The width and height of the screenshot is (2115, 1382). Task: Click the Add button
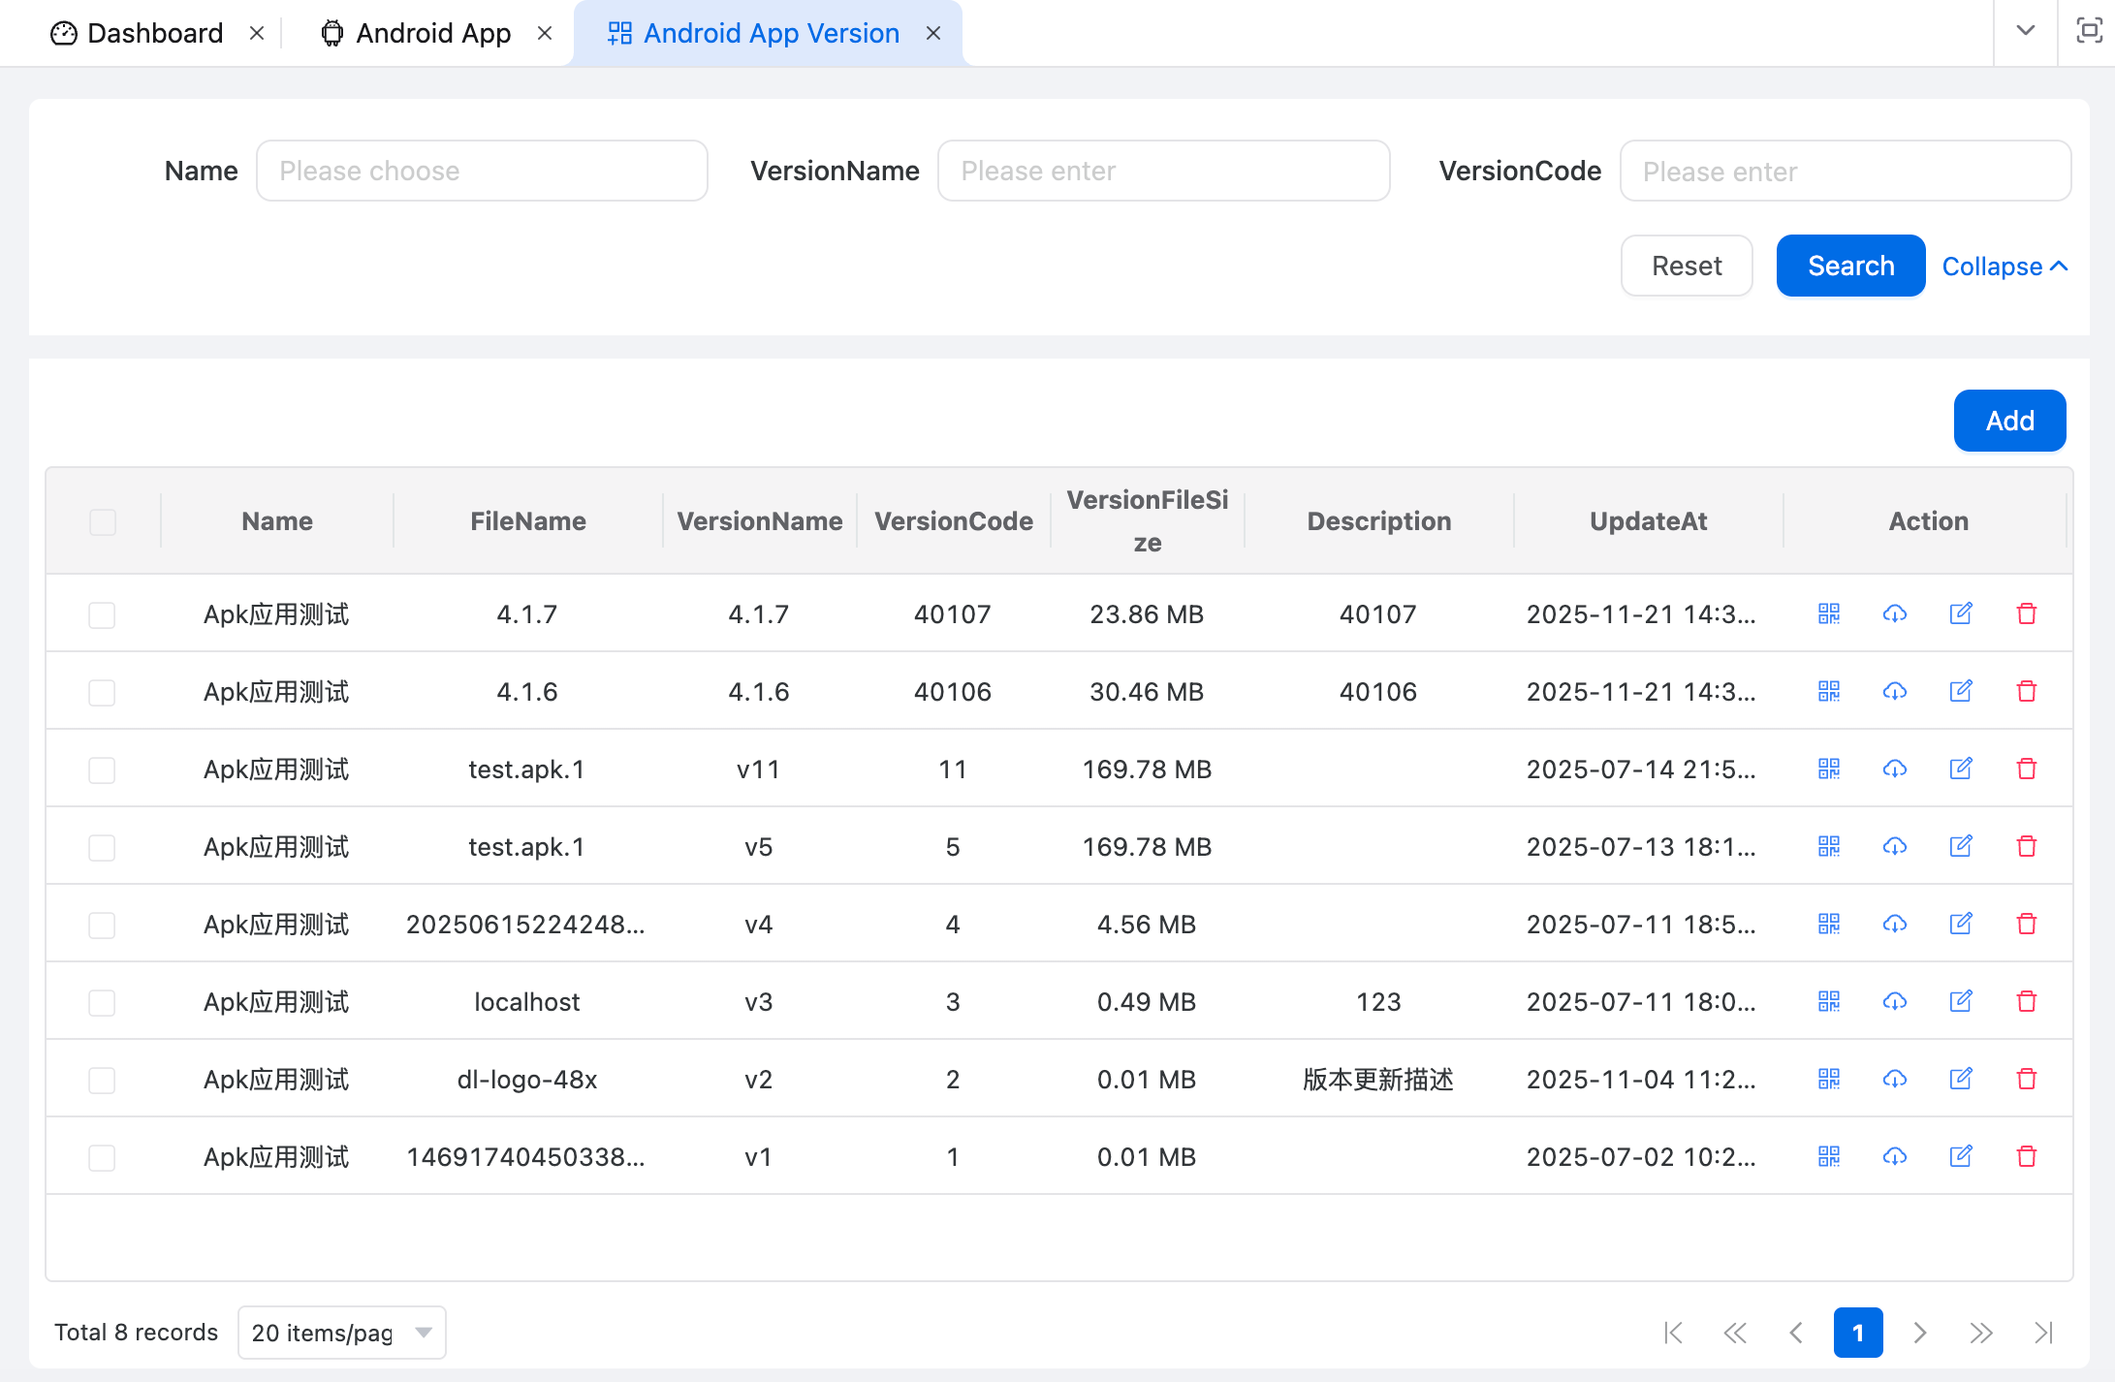pyautogui.click(x=2009, y=421)
